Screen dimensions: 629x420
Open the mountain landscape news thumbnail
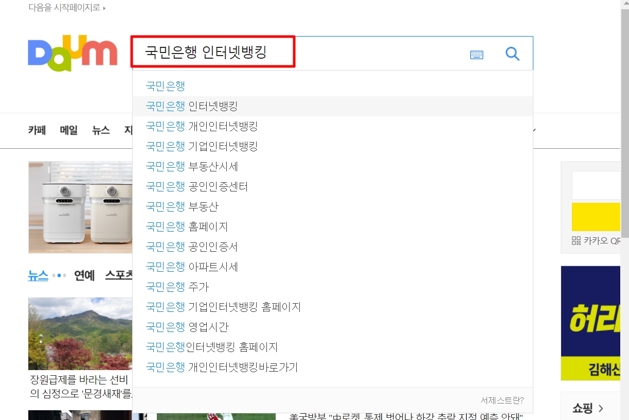pos(80,334)
